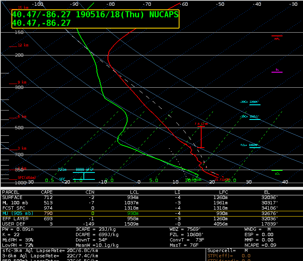Click the NUCAPS sounding title box
This screenshot has width=303, height=261.
point(95,18)
